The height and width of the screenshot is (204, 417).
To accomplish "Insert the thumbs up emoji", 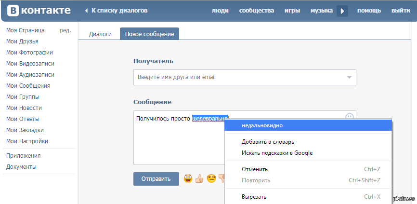I will coord(199,179).
